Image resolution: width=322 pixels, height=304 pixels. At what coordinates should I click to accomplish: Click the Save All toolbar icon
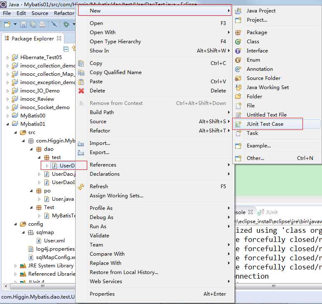pyautogui.click(x=33, y=24)
